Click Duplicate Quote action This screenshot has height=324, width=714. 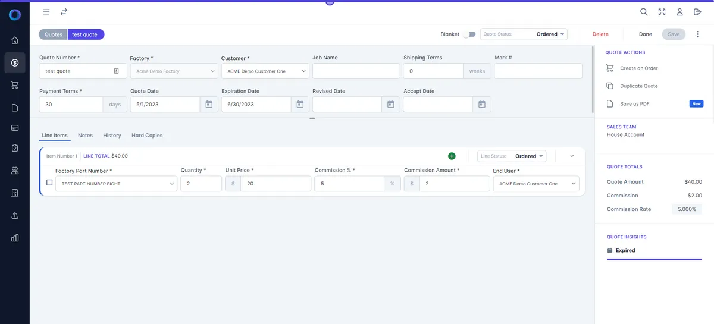pyautogui.click(x=638, y=86)
